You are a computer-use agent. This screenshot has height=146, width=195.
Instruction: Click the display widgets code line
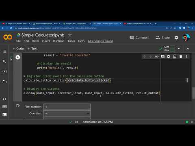pos(92,93)
